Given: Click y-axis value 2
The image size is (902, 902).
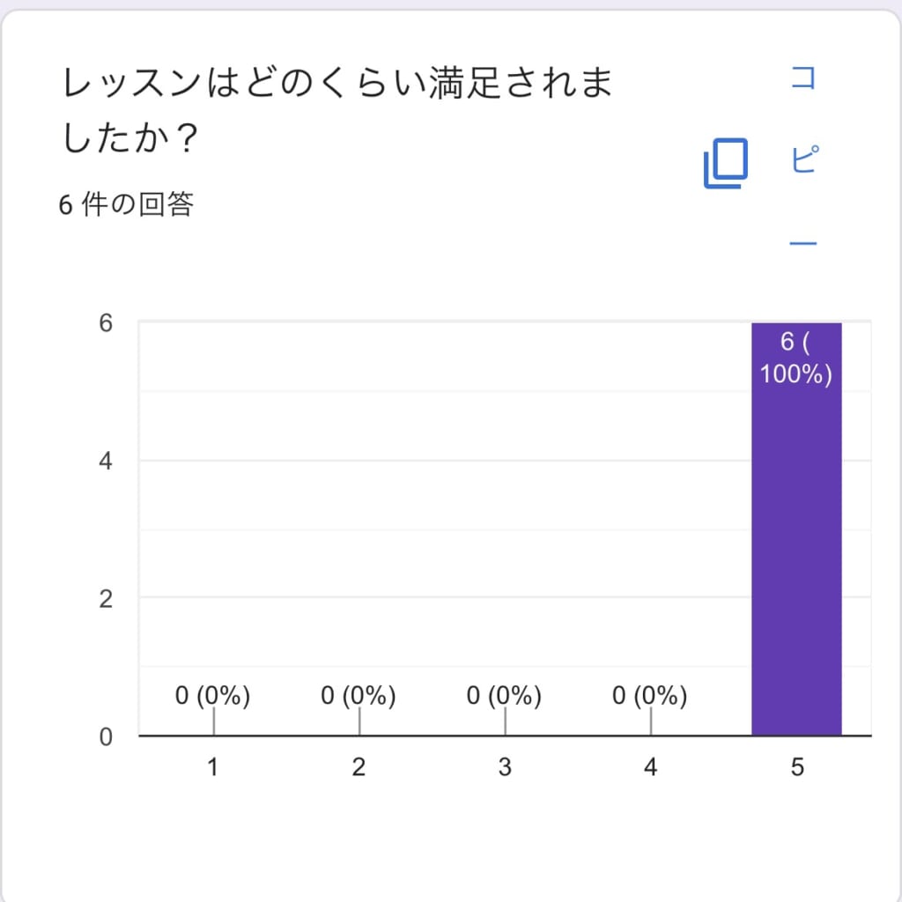Looking at the screenshot, I should tap(106, 599).
